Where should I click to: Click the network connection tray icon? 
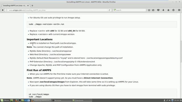coord(167,100)
